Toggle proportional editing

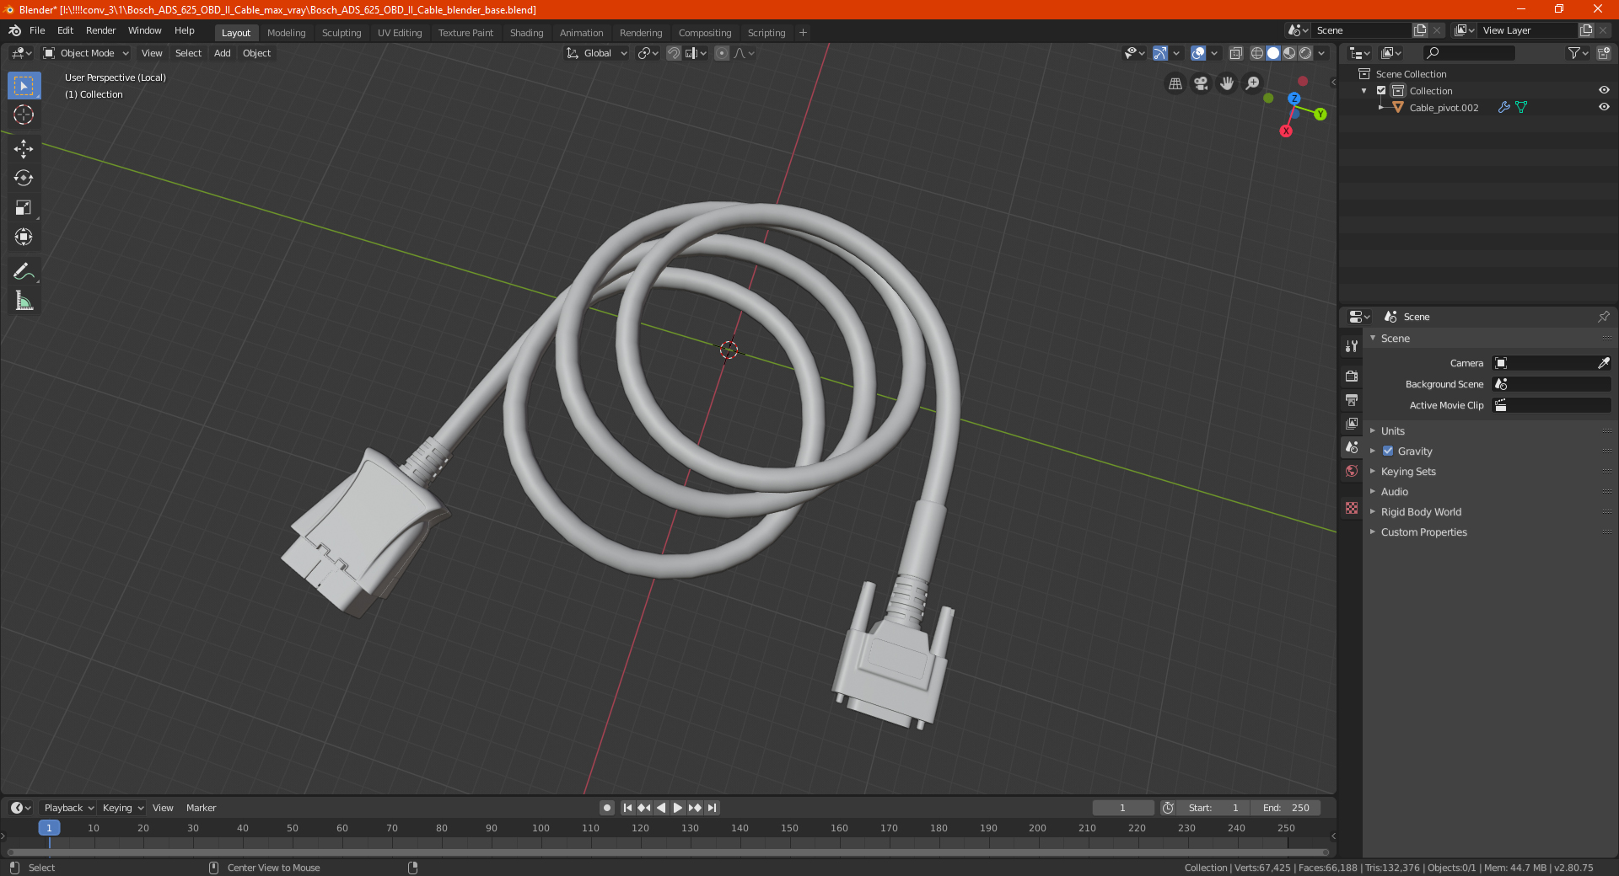pyautogui.click(x=722, y=53)
